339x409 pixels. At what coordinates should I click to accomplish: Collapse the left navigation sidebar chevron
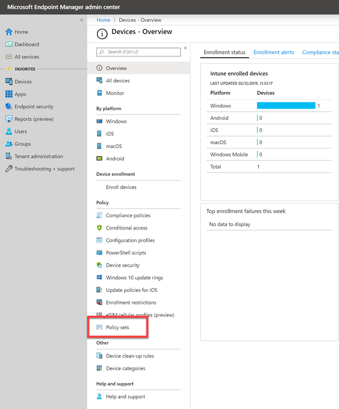(82, 20)
